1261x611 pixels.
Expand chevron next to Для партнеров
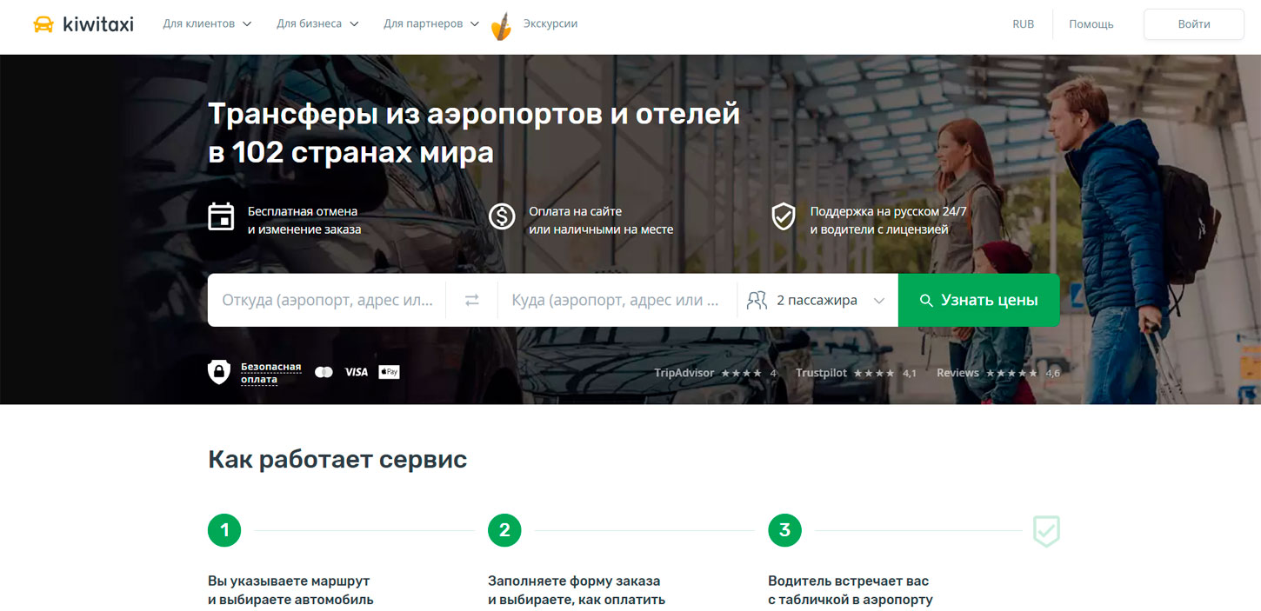pos(475,24)
